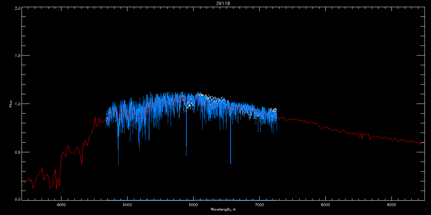Click the 1.0 flux tick label
Image resolution: width=431 pixels, height=215 pixels.
17,104
